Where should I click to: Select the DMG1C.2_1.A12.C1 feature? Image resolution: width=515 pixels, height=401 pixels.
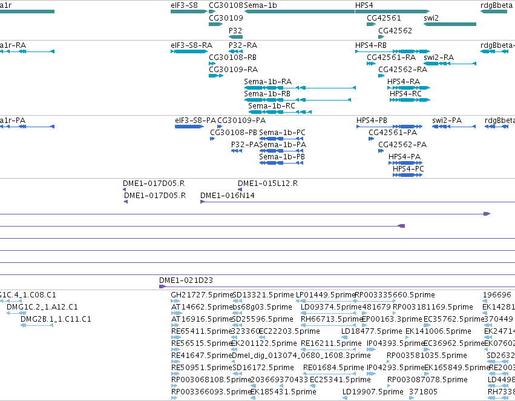coord(16,313)
